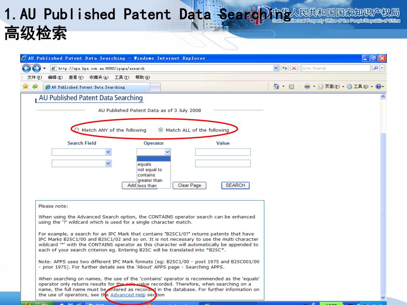Click the red Stop loading icon
This screenshot has height=305, width=407.
coord(294,68)
